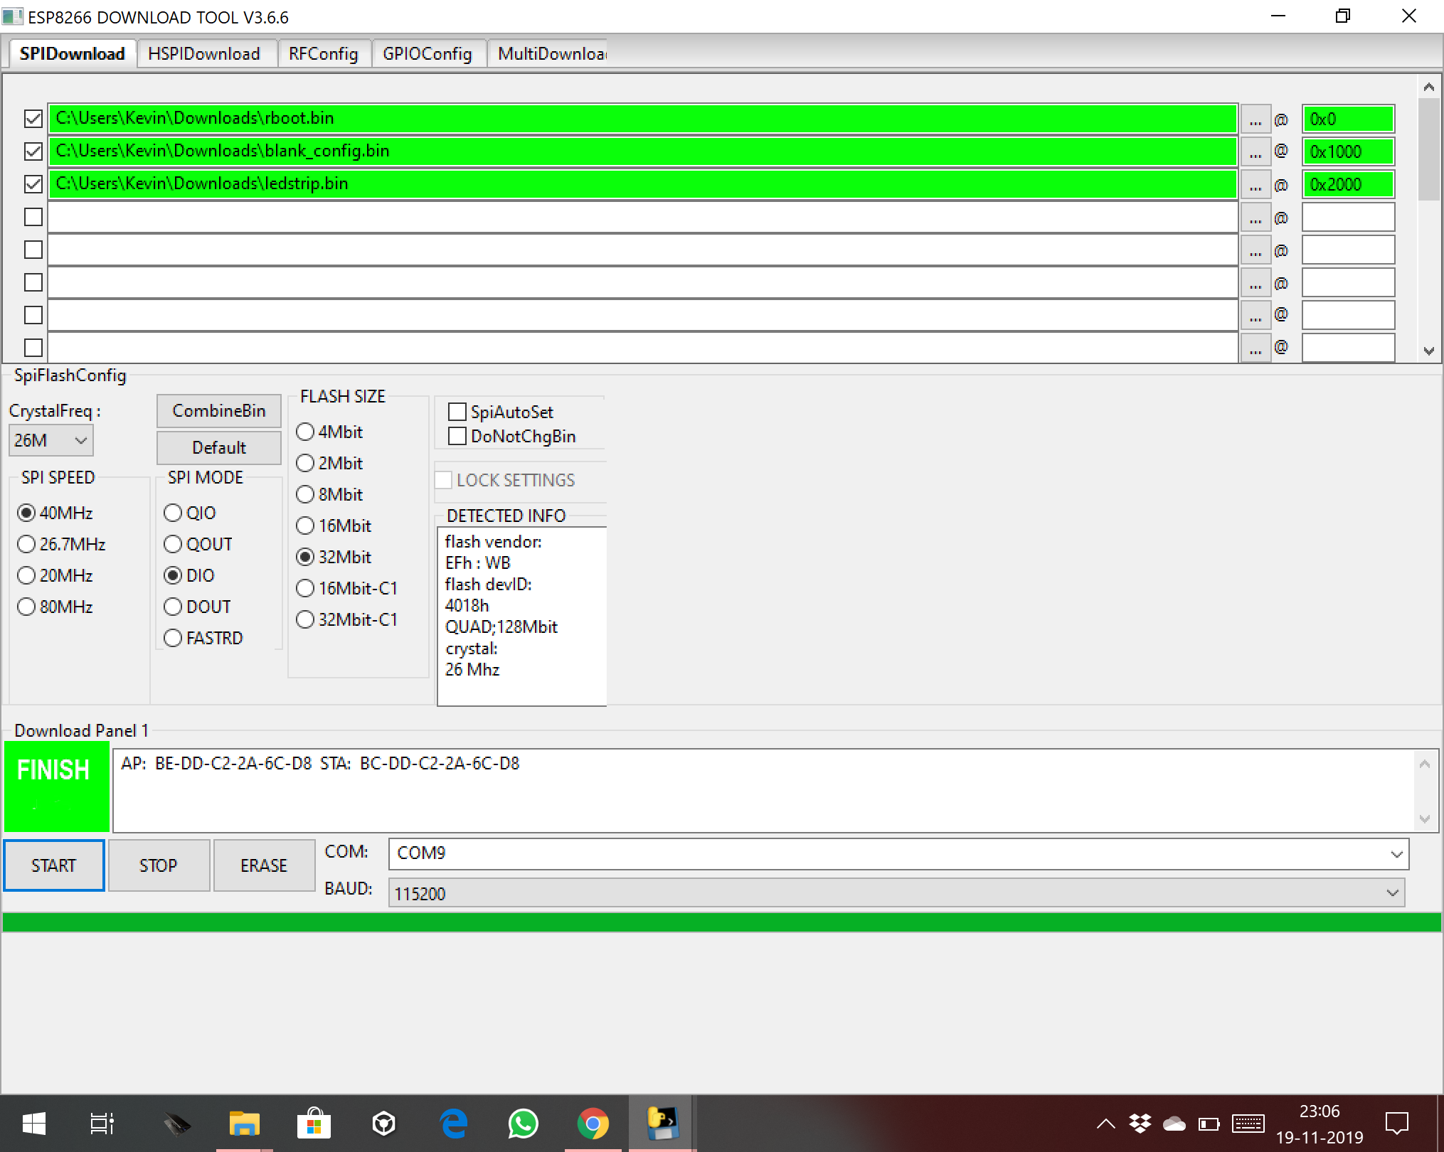Uncheck the blank_config.bin file checkbox
The height and width of the screenshot is (1152, 1444).
pyautogui.click(x=33, y=151)
